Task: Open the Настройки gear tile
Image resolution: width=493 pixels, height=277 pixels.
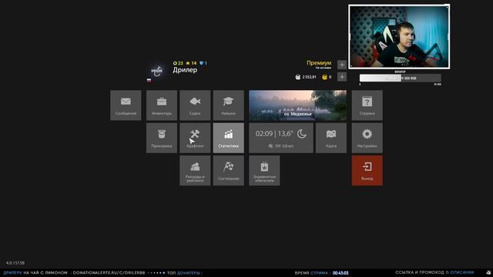Action: 367,138
